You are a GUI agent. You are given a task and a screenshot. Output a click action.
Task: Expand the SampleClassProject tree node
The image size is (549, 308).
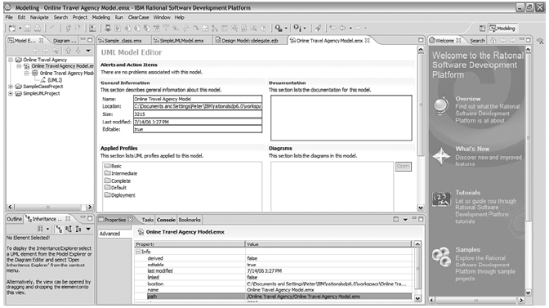coord(11,87)
